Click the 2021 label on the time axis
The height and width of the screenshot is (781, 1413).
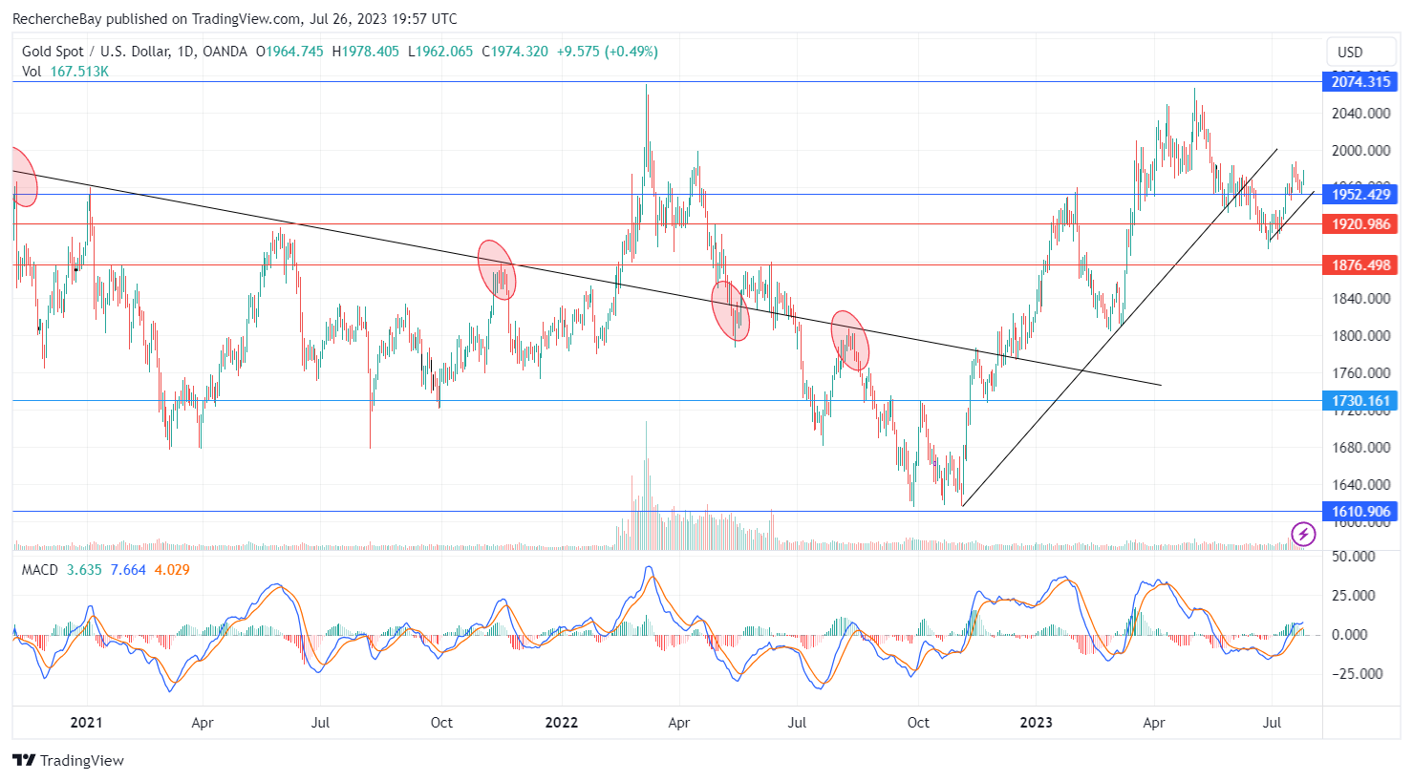pos(87,723)
